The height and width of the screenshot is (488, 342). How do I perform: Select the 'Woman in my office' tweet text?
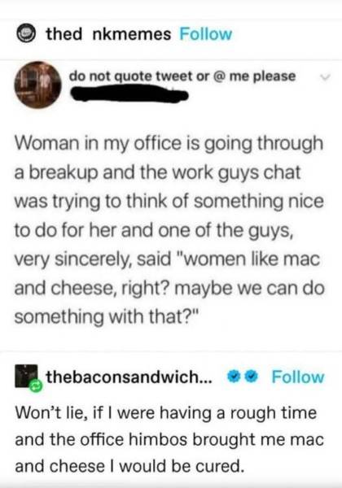(x=169, y=229)
